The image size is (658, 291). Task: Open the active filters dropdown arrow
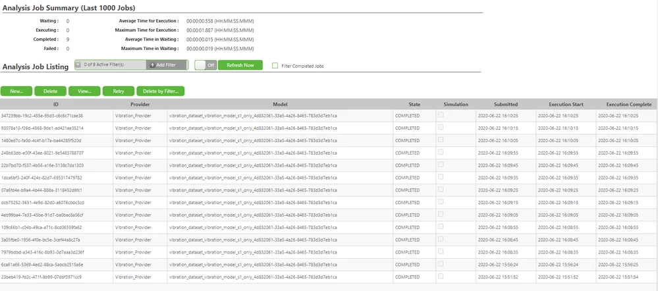pyautogui.click(x=78, y=65)
